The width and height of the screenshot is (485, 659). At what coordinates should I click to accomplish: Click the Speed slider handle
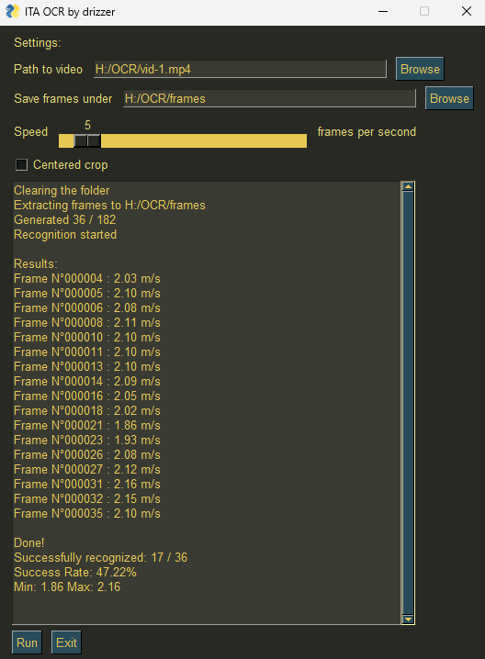pos(87,140)
